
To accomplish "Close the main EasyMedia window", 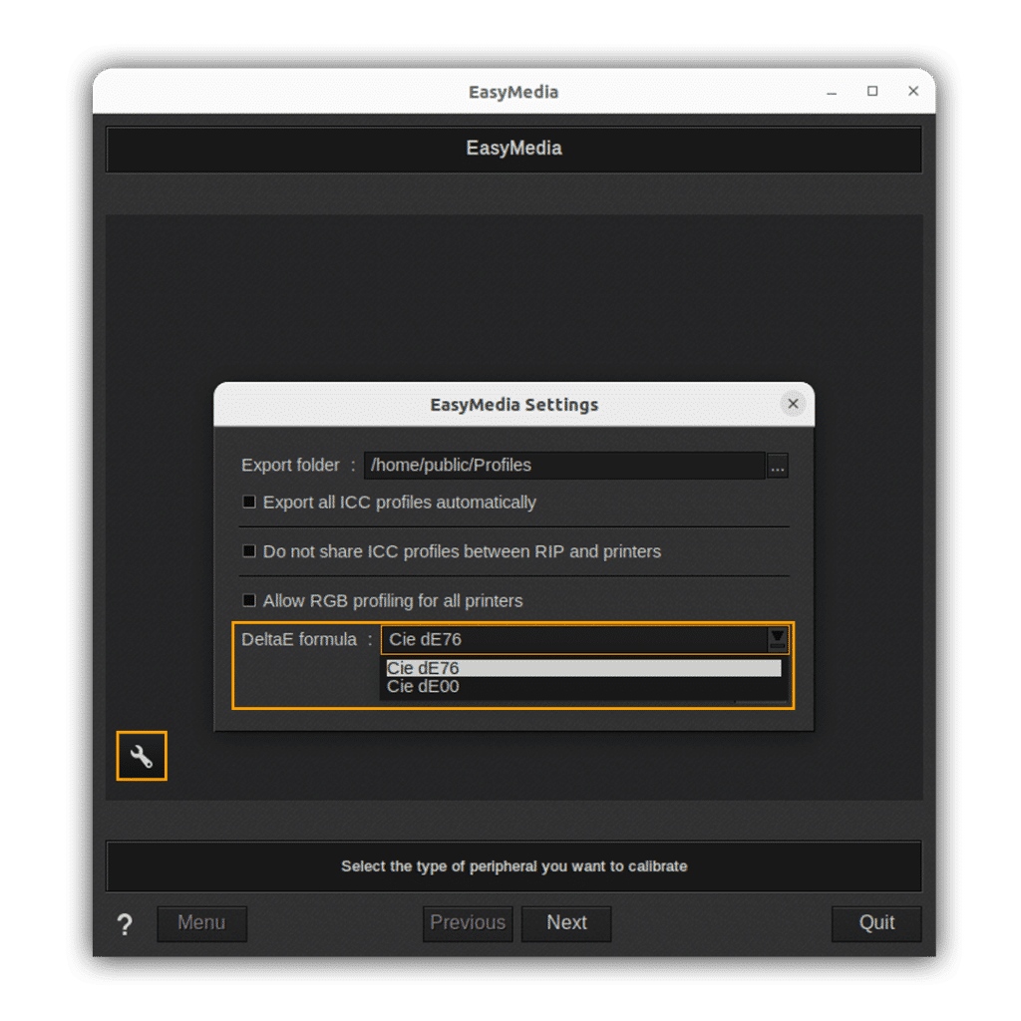I will (x=913, y=92).
